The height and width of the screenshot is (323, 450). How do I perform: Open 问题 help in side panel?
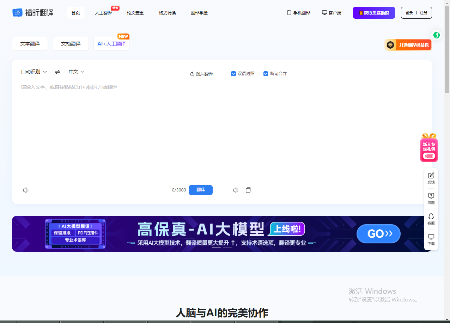tap(431, 199)
